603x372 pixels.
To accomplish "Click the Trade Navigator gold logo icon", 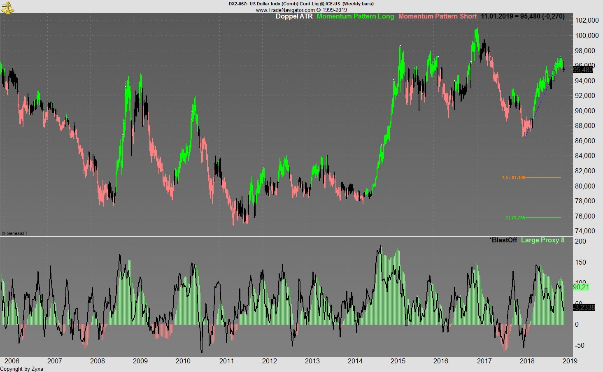I will tap(7, 7).
